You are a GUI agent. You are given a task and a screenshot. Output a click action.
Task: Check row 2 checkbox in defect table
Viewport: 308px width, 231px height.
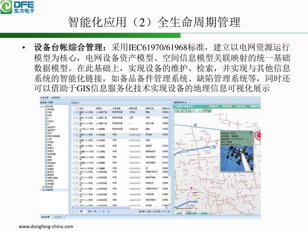pos(77,118)
